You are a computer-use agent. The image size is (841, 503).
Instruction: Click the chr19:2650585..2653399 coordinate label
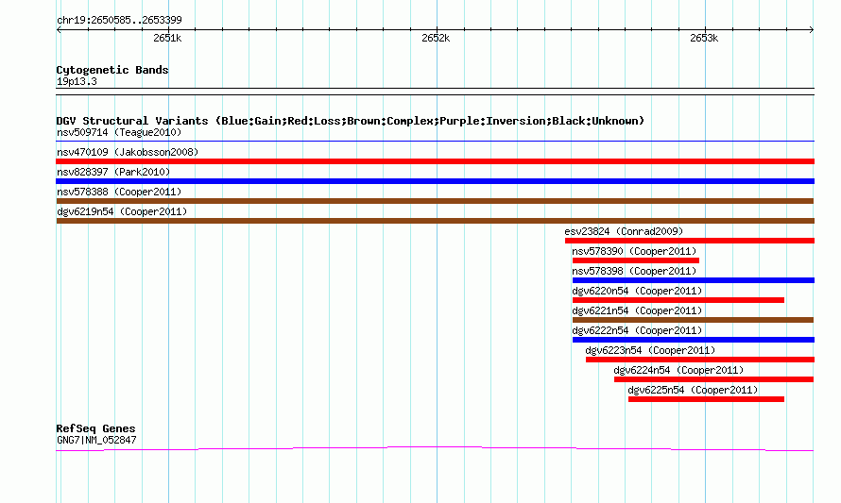tap(119, 21)
